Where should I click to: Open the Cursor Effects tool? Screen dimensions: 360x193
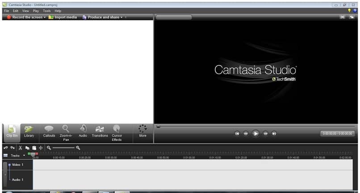pyautogui.click(x=117, y=133)
